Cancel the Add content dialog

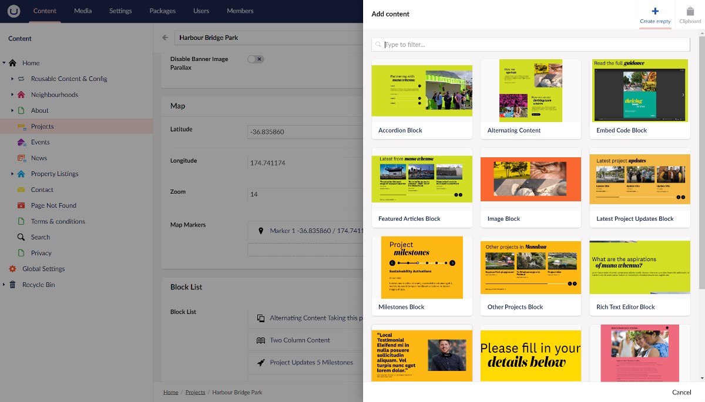tap(681, 392)
